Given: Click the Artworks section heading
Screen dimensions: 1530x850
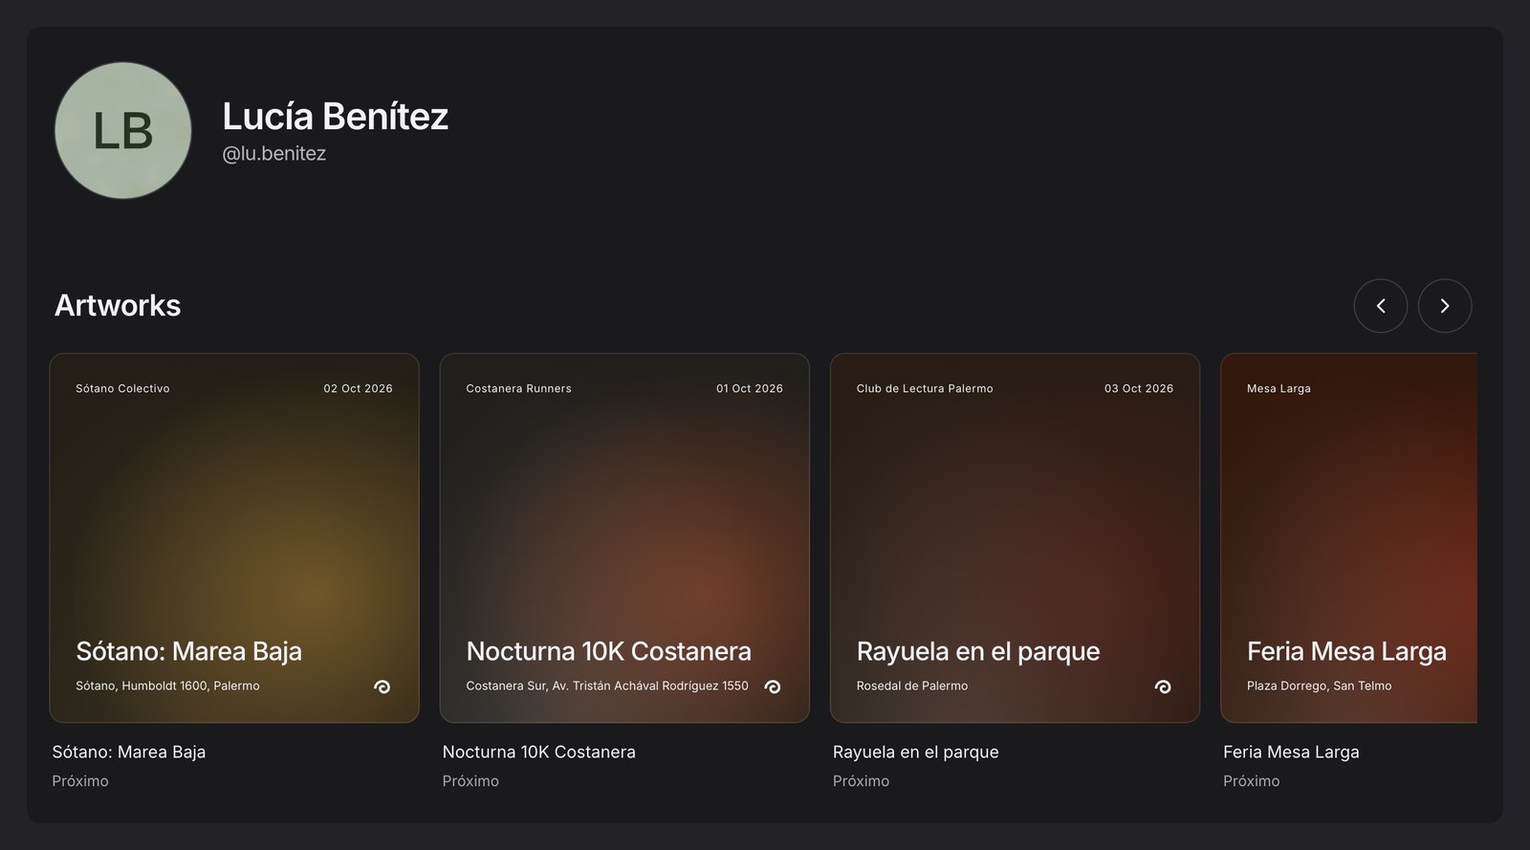Looking at the screenshot, I should (118, 305).
